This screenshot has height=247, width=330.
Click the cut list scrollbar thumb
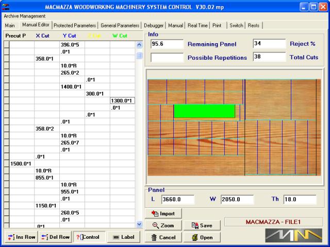139,56
